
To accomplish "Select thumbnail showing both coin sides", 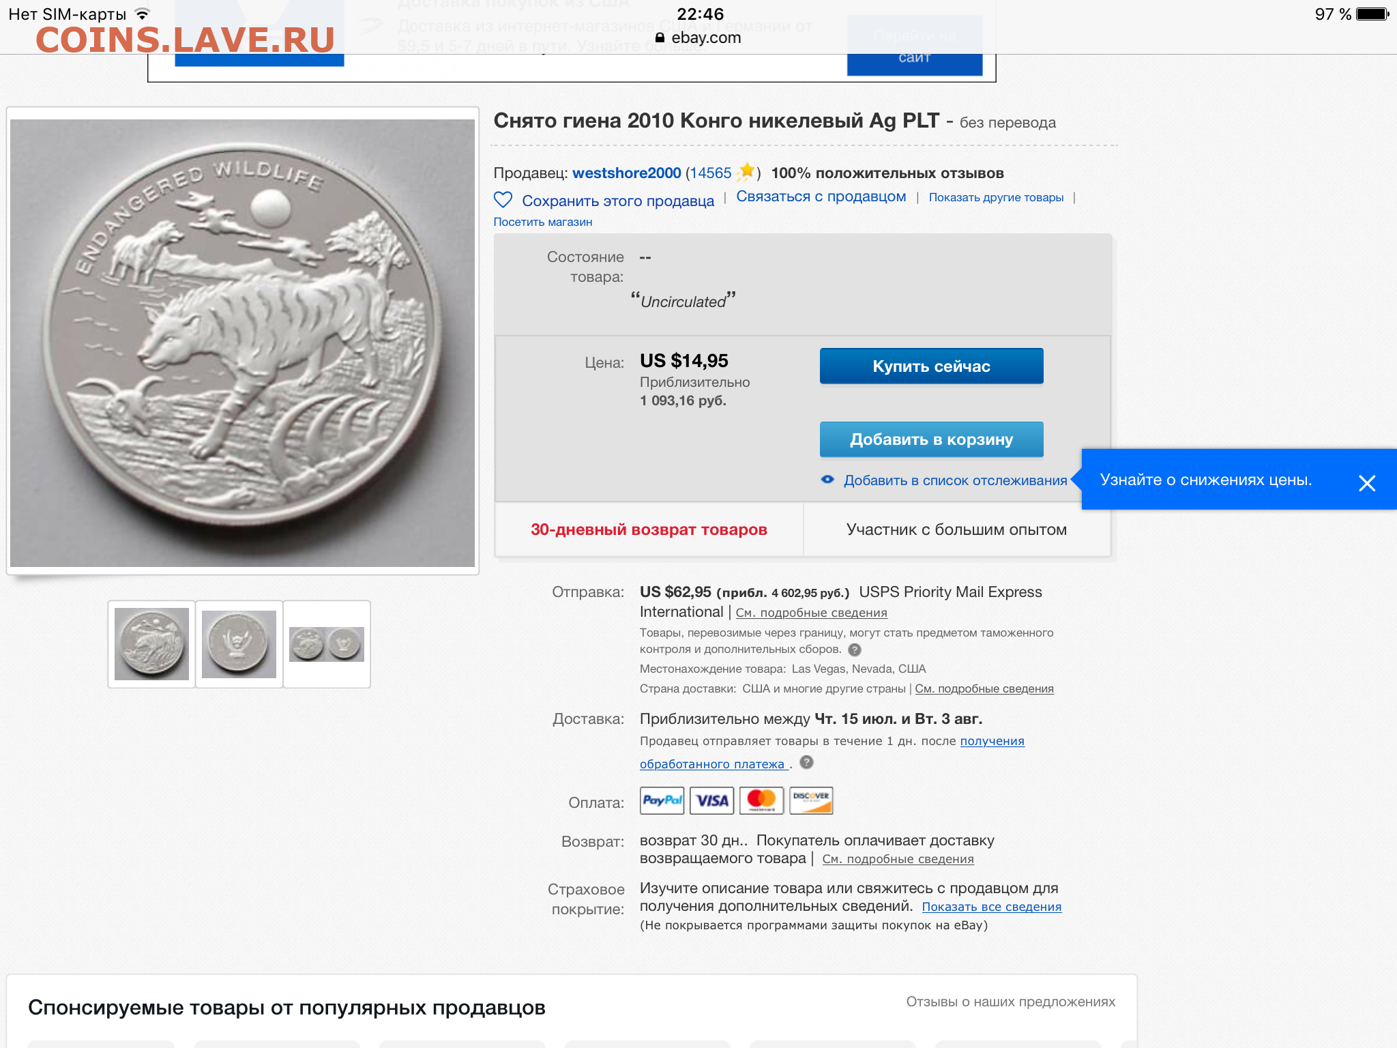I will pos(327,644).
